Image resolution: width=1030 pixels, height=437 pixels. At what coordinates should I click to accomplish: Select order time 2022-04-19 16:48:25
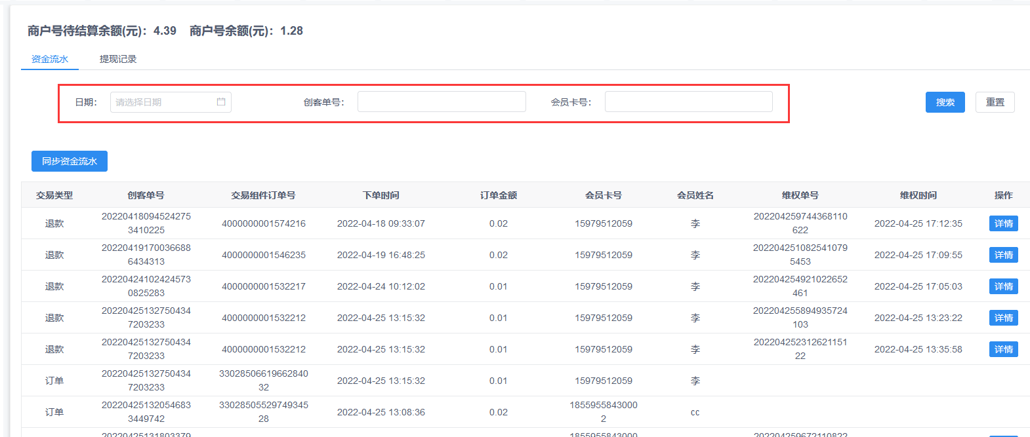click(x=381, y=255)
